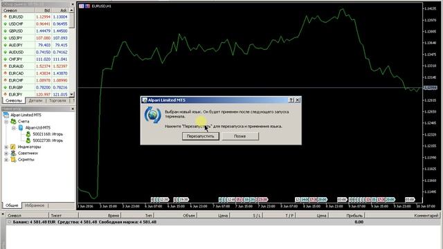Click the S / L column header
The height and width of the screenshot is (249, 443).
[x=246, y=215]
